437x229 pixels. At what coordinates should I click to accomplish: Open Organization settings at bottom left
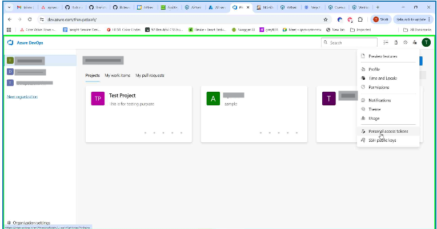tap(28, 223)
